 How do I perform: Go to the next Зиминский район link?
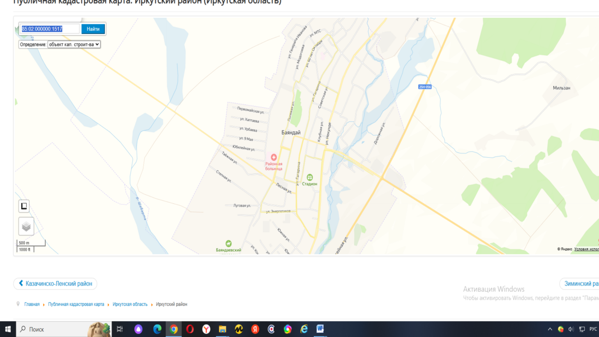click(580, 284)
